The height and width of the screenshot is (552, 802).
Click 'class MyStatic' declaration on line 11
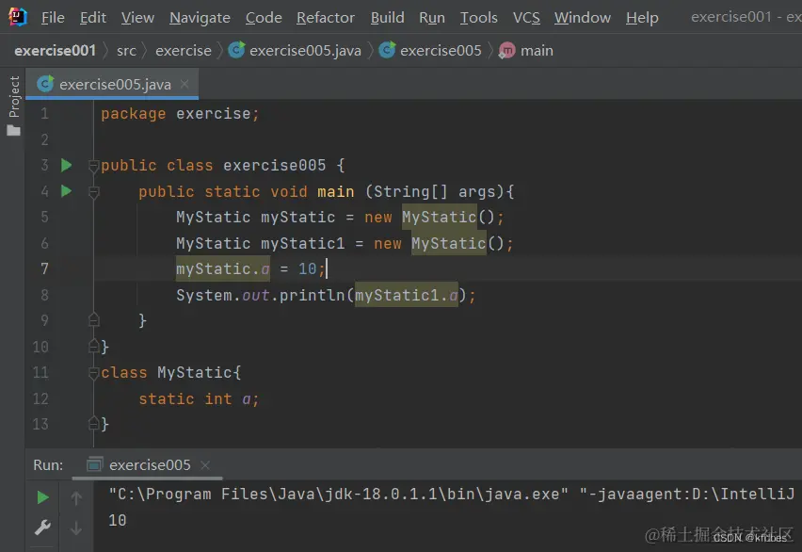(167, 373)
